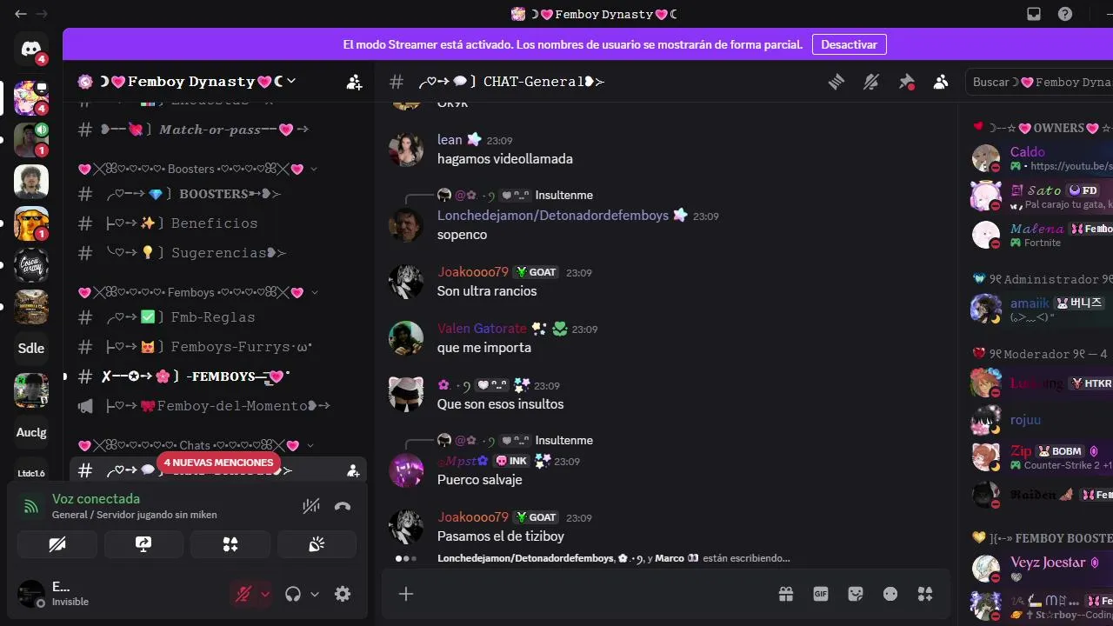Jump to 4 nuevas menciones

219,463
